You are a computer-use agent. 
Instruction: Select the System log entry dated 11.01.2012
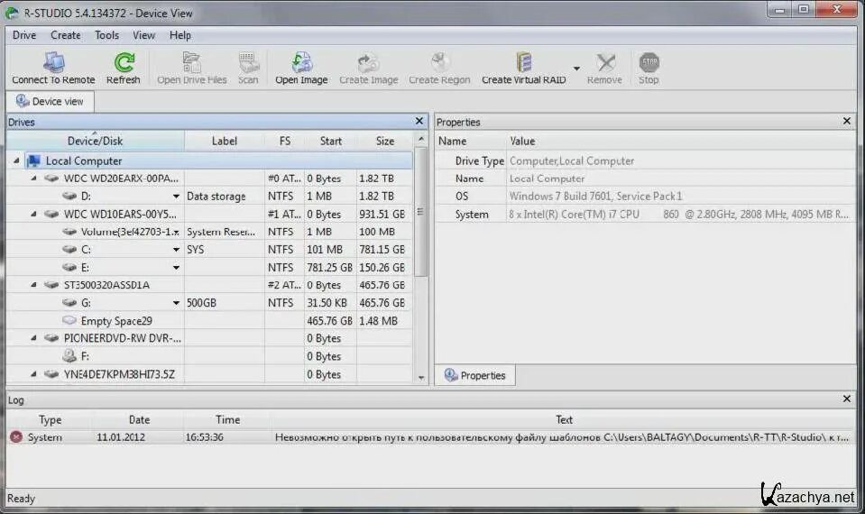click(430, 436)
